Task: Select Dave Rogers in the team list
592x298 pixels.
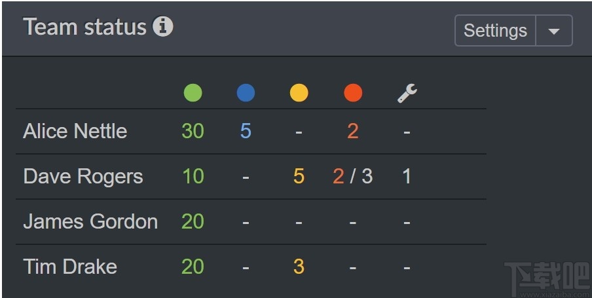Action: [83, 176]
